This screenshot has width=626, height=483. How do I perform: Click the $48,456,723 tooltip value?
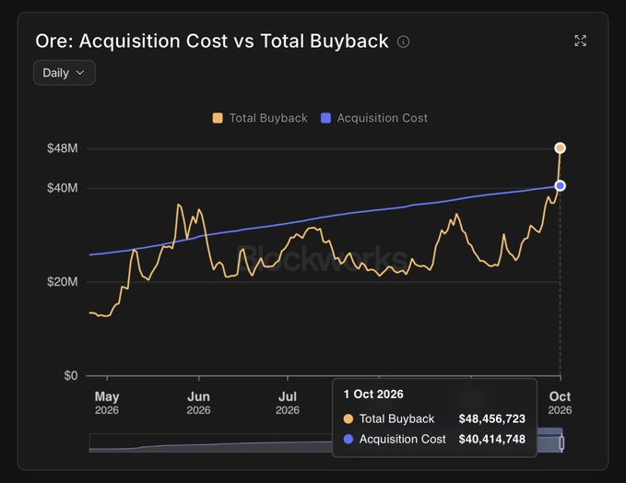coord(492,418)
